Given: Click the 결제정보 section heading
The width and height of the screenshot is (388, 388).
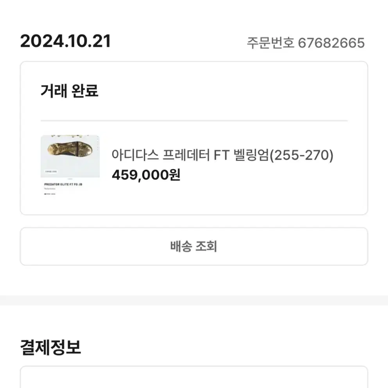Looking at the screenshot, I should point(51,347).
